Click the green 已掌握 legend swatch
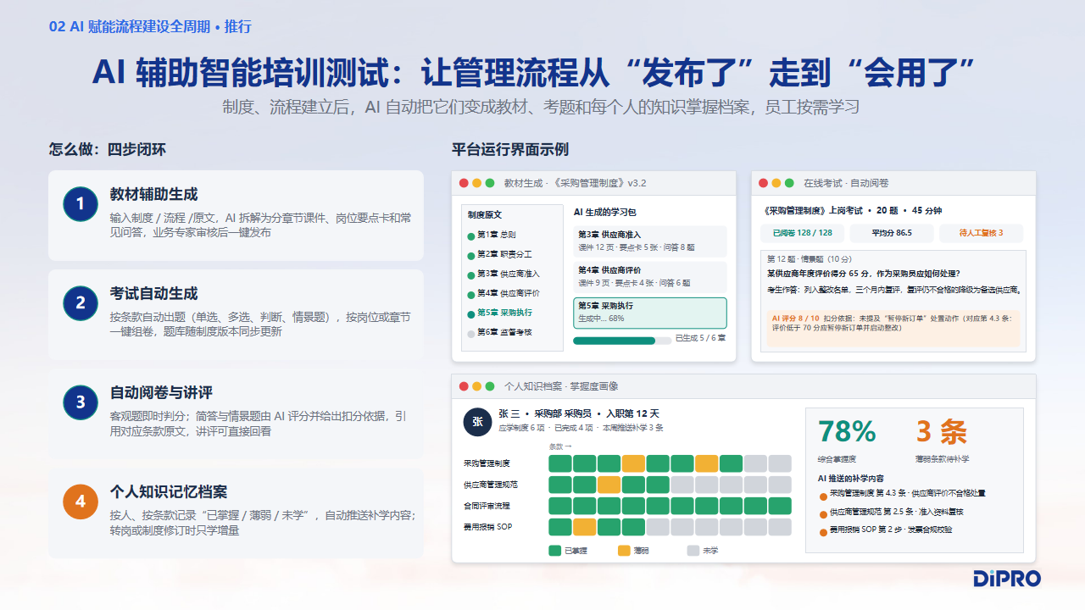1085x610 pixels. click(555, 551)
